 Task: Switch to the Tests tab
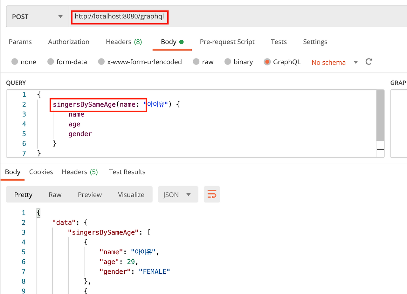click(x=279, y=42)
